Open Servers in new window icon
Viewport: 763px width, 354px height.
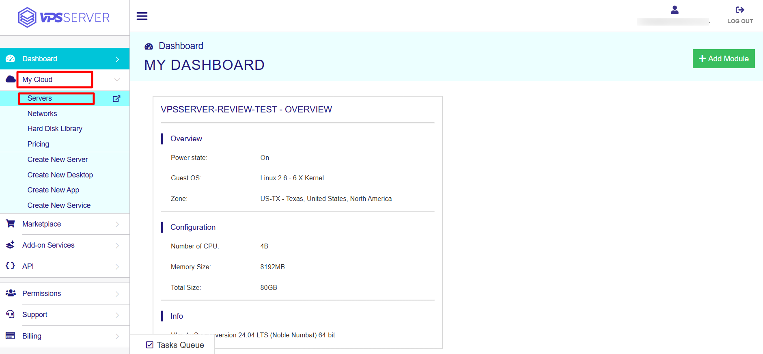click(116, 99)
